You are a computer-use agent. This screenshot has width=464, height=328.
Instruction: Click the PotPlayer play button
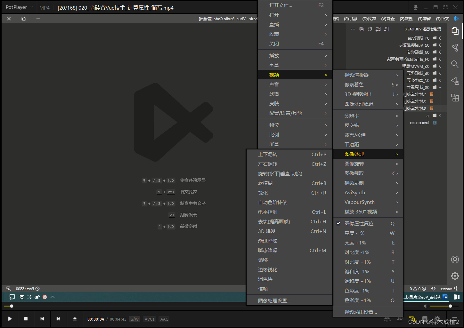tap(10, 319)
